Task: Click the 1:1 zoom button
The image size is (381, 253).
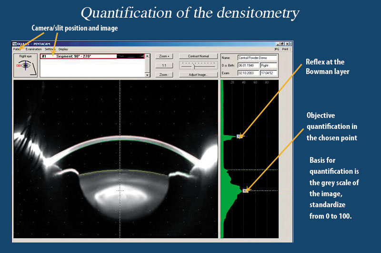Action: click(164, 65)
